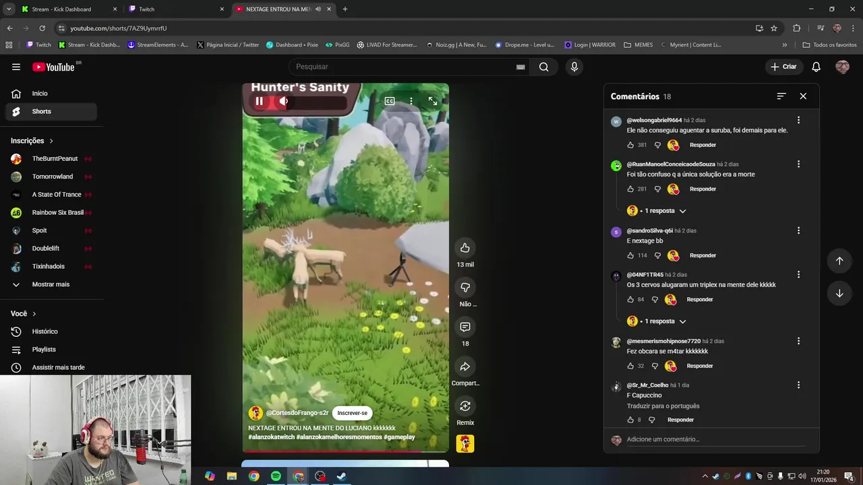Viewport: 863px width, 485px height.
Task: Focus the Adicione um comentário field
Action: 715,439
